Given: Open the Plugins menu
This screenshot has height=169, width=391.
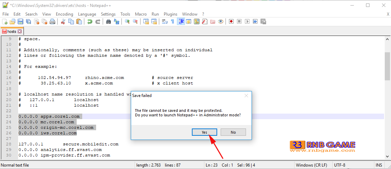Looking at the screenshot, I should pyautogui.click(x=171, y=14).
